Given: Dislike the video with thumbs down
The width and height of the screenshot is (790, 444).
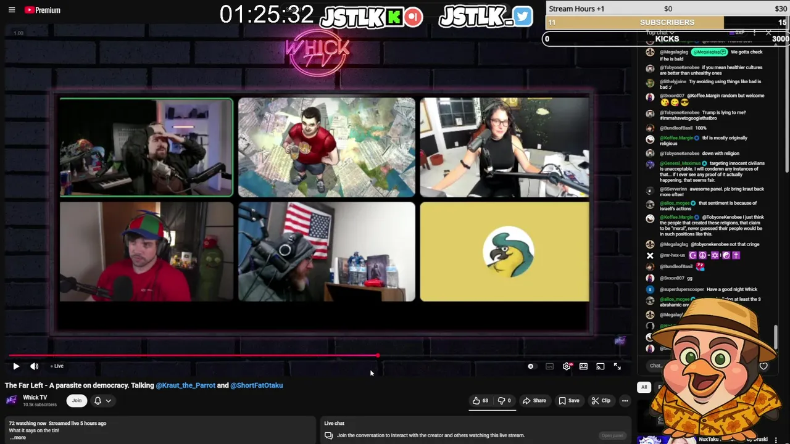Looking at the screenshot, I should [x=505, y=401].
